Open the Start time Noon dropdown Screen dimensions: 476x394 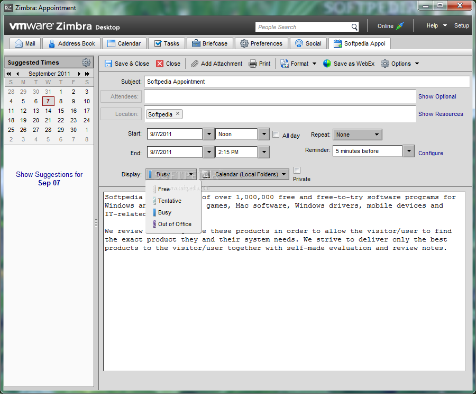264,134
